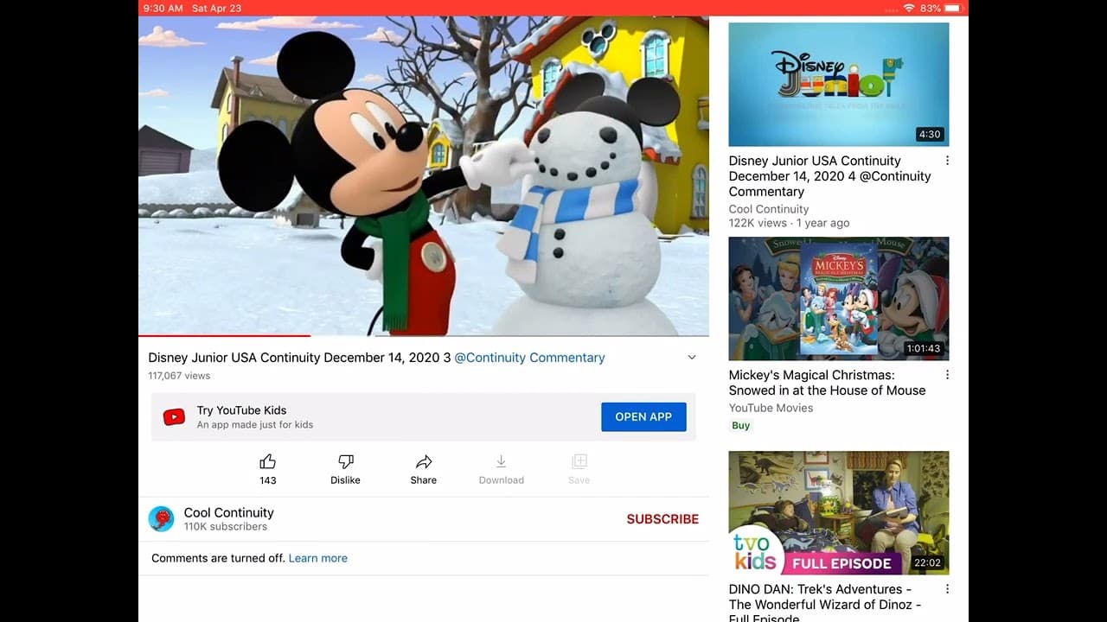Open options menu for DINO DAN video
The image size is (1107, 622).
click(x=948, y=589)
